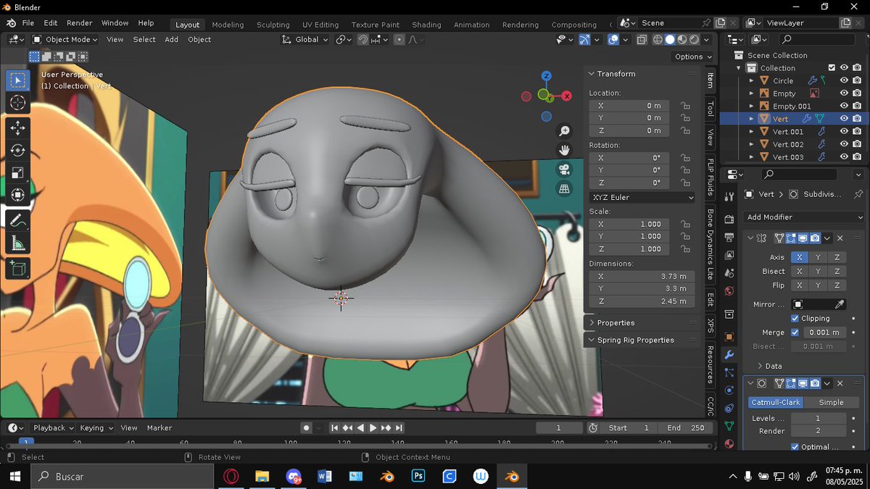Pick the Measure tool
Image resolution: width=870 pixels, height=489 pixels.
[x=17, y=243]
